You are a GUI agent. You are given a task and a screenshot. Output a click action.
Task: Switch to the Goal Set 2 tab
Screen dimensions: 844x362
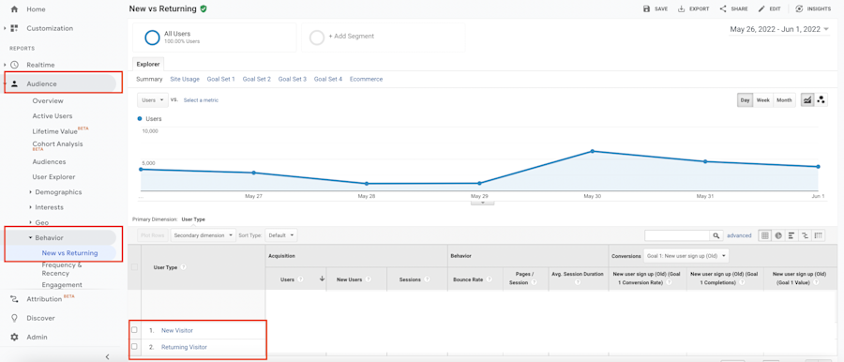click(257, 79)
